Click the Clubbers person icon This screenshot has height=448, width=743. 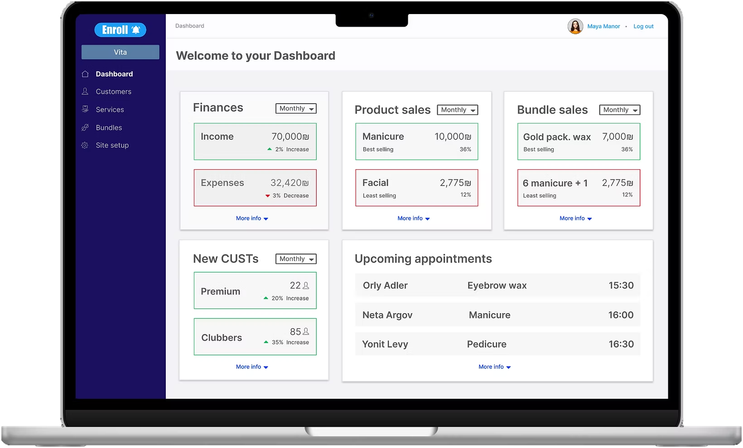click(x=306, y=332)
